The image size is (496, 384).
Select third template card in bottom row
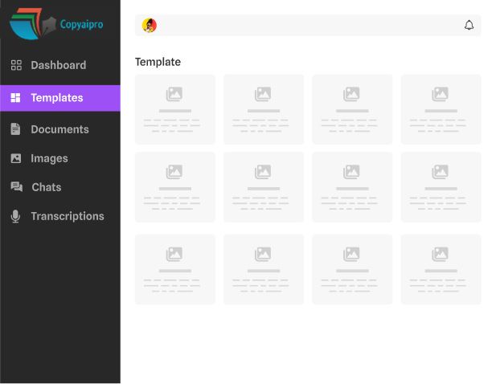tap(352, 269)
